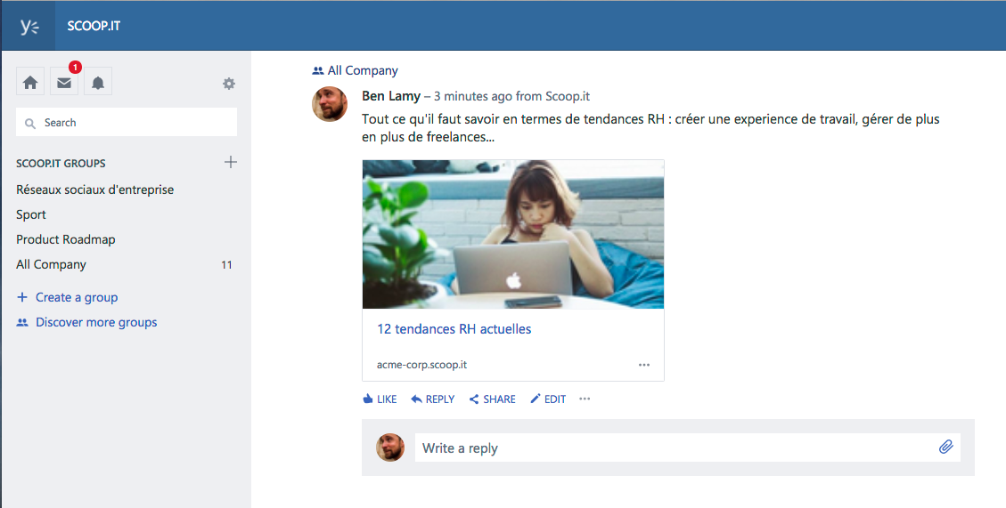The width and height of the screenshot is (1006, 508).
Task: Click acme-corp.scoop.it source text
Action: click(421, 365)
